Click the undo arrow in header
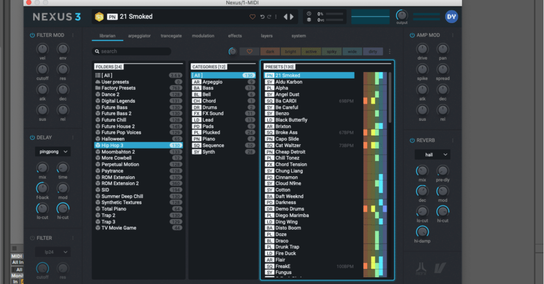 click(262, 17)
